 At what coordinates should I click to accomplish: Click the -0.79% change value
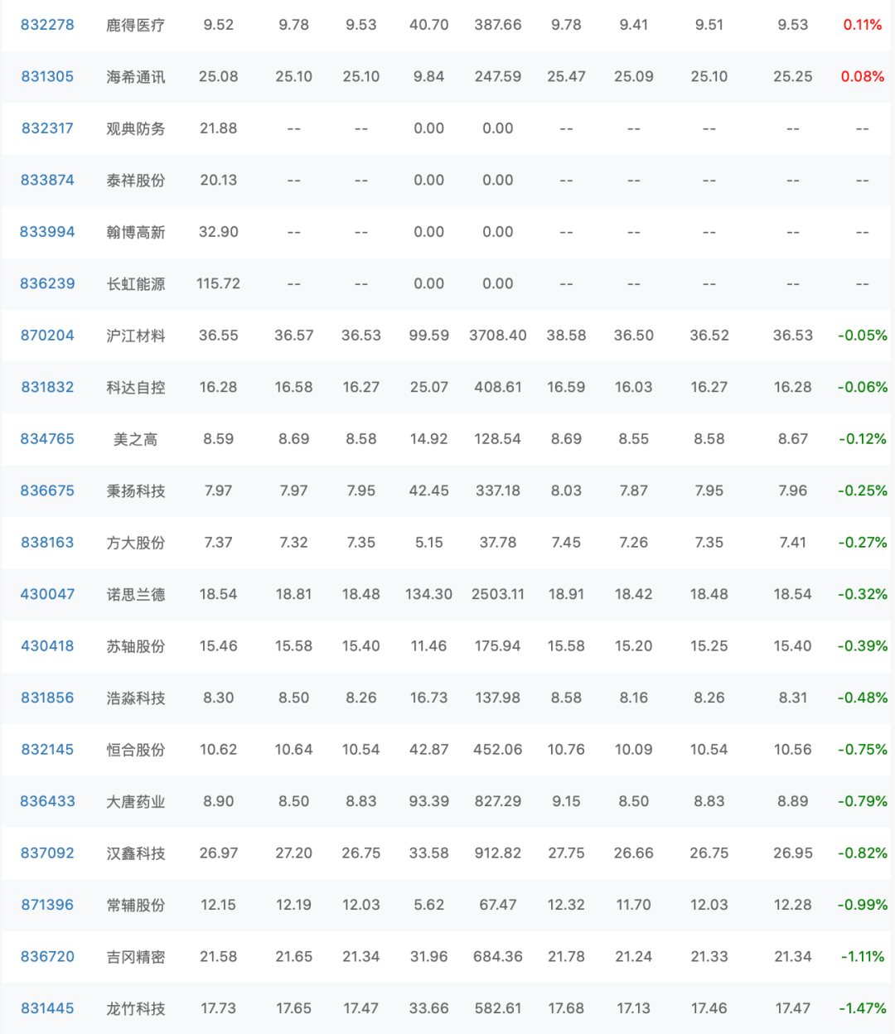(x=863, y=801)
